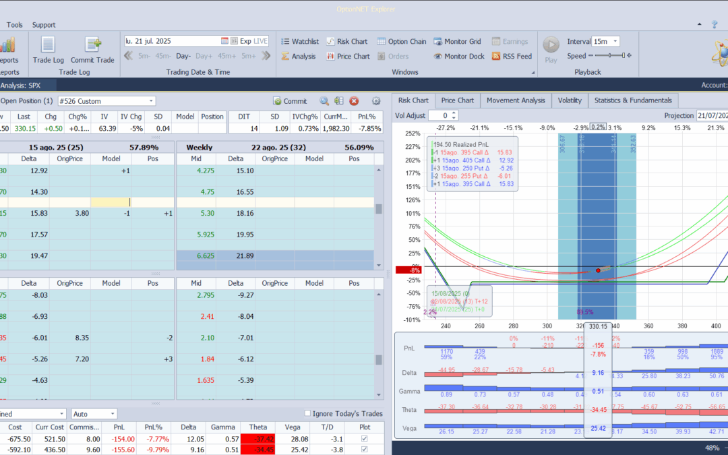Click the Help question mark icon
The height and width of the screenshot is (455, 728).
(x=715, y=25)
